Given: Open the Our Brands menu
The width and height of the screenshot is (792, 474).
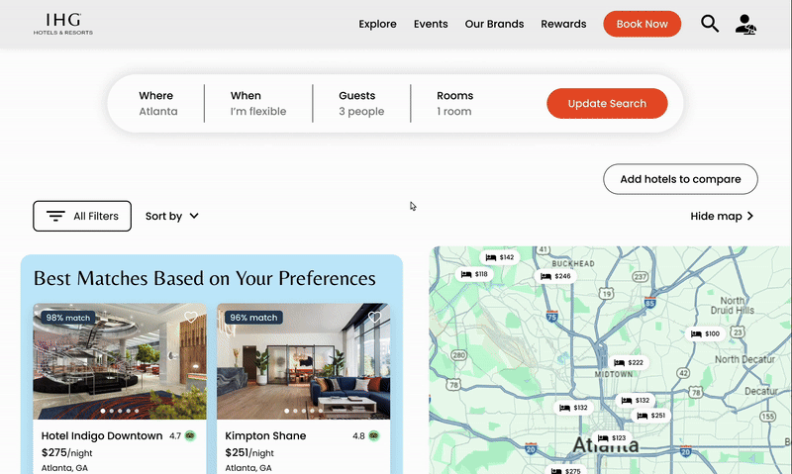Looking at the screenshot, I should click(494, 24).
